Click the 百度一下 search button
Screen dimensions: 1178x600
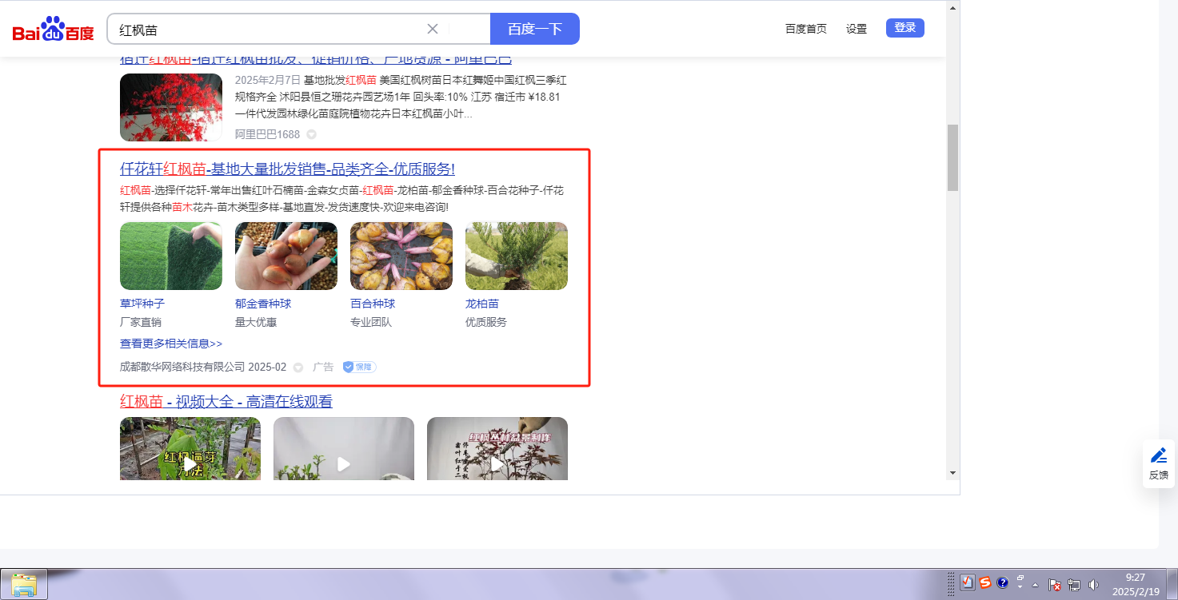pyautogui.click(x=535, y=29)
